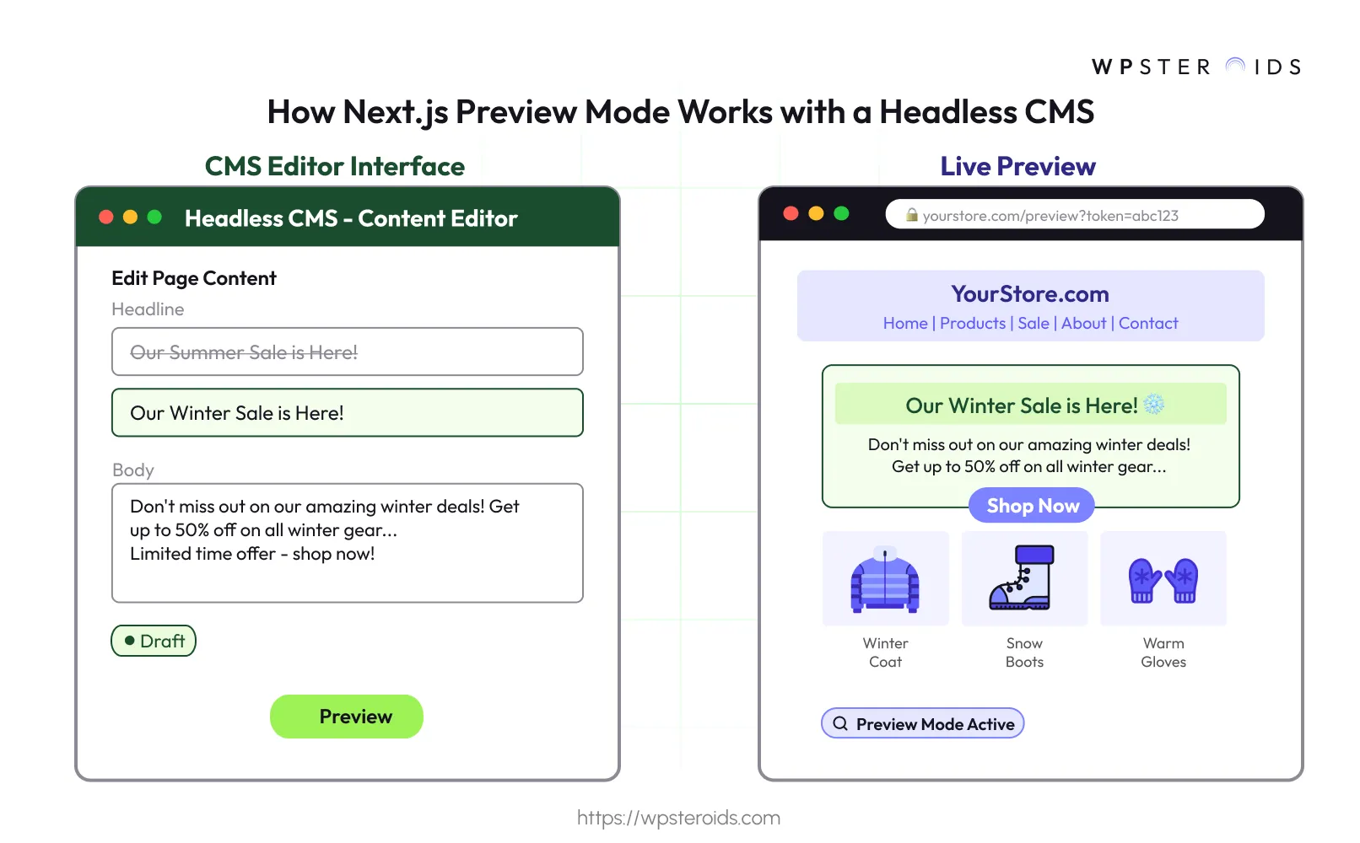Open the Body content editor box
This screenshot has height=843, width=1360.
pyautogui.click(x=347, y=542)
